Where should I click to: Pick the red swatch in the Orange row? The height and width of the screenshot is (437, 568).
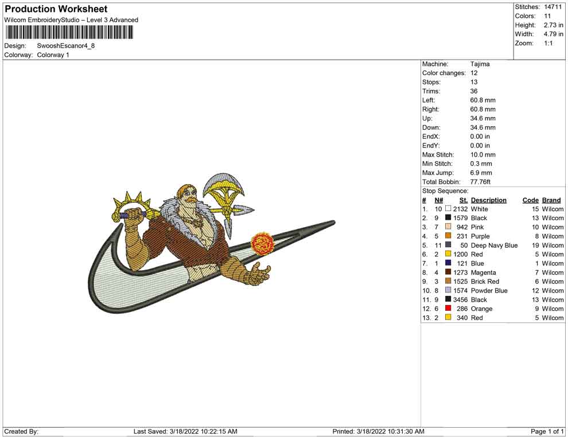[448, 308]
